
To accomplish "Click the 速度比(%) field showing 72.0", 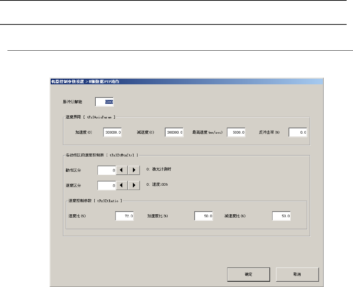I will [x=124, y=216].
